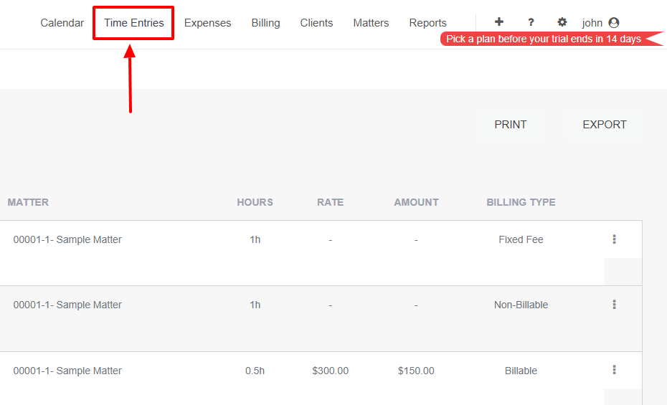This screenshot has width=667, height=405.
Task: View the Reports tab
Action: (427, 23)
